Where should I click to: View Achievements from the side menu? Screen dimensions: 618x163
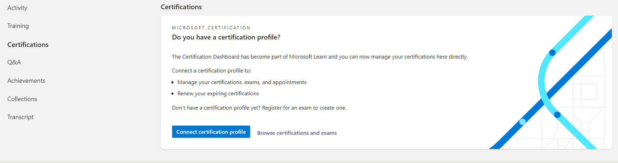(26, 81)
